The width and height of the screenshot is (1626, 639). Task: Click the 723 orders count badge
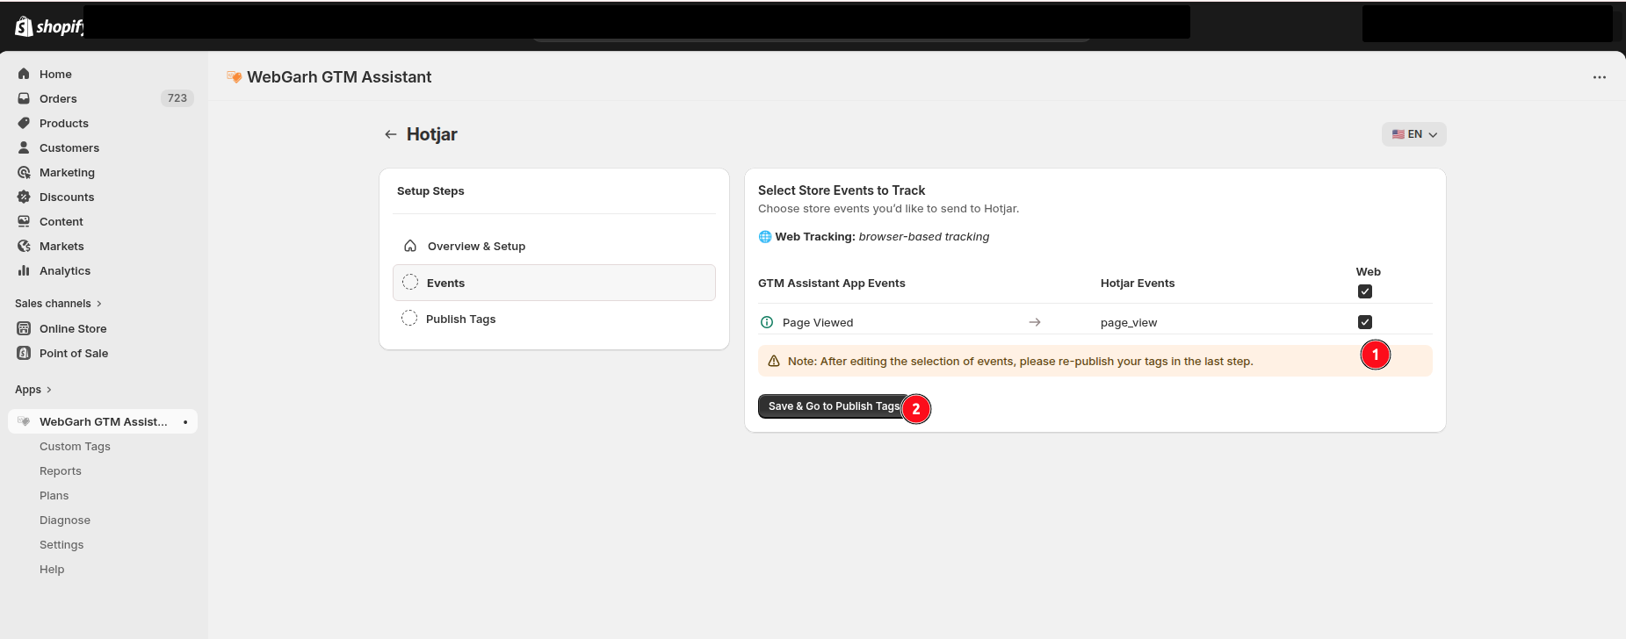pyautogui.click(x=177, y=98)
